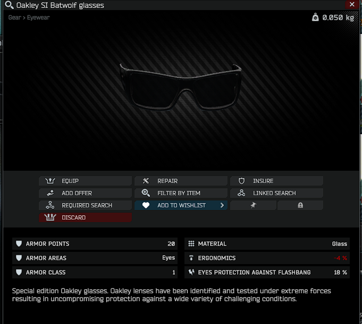Click the Discard crown-shaped icon
Screen dimensions: 362x324
50,217
